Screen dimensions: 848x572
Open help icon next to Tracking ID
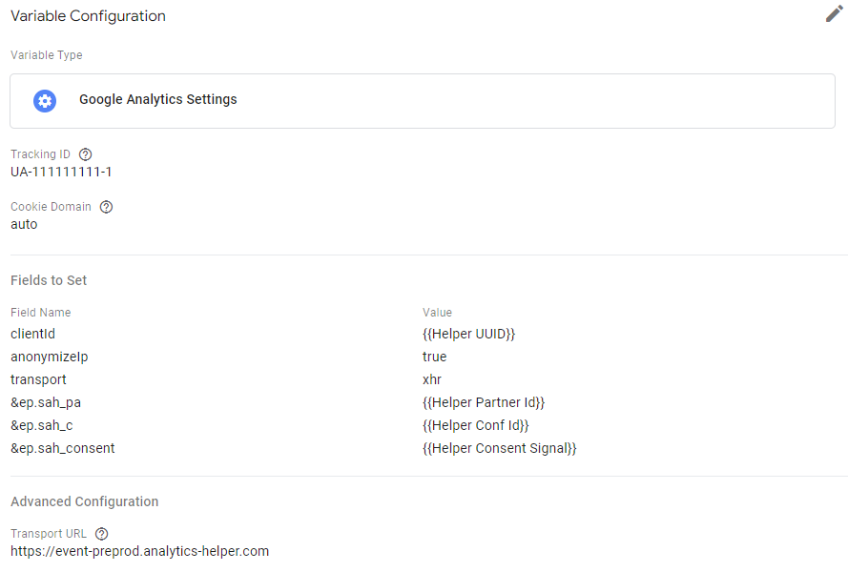tap(86, 154)
